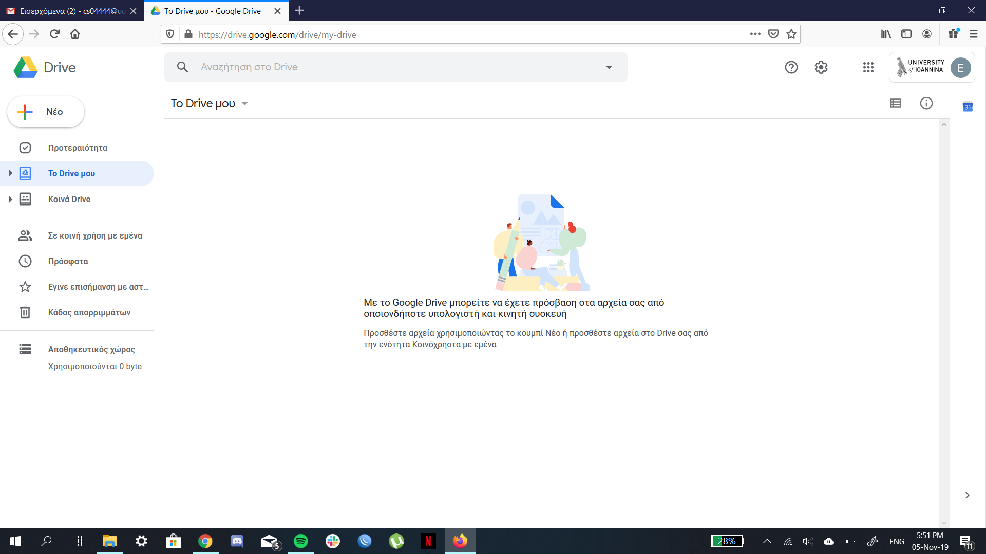Viewport: 986px width, 554px height.
Task: Open the trash bin Κάδος απορριμμάτων
Action: [x=89, y=312]
